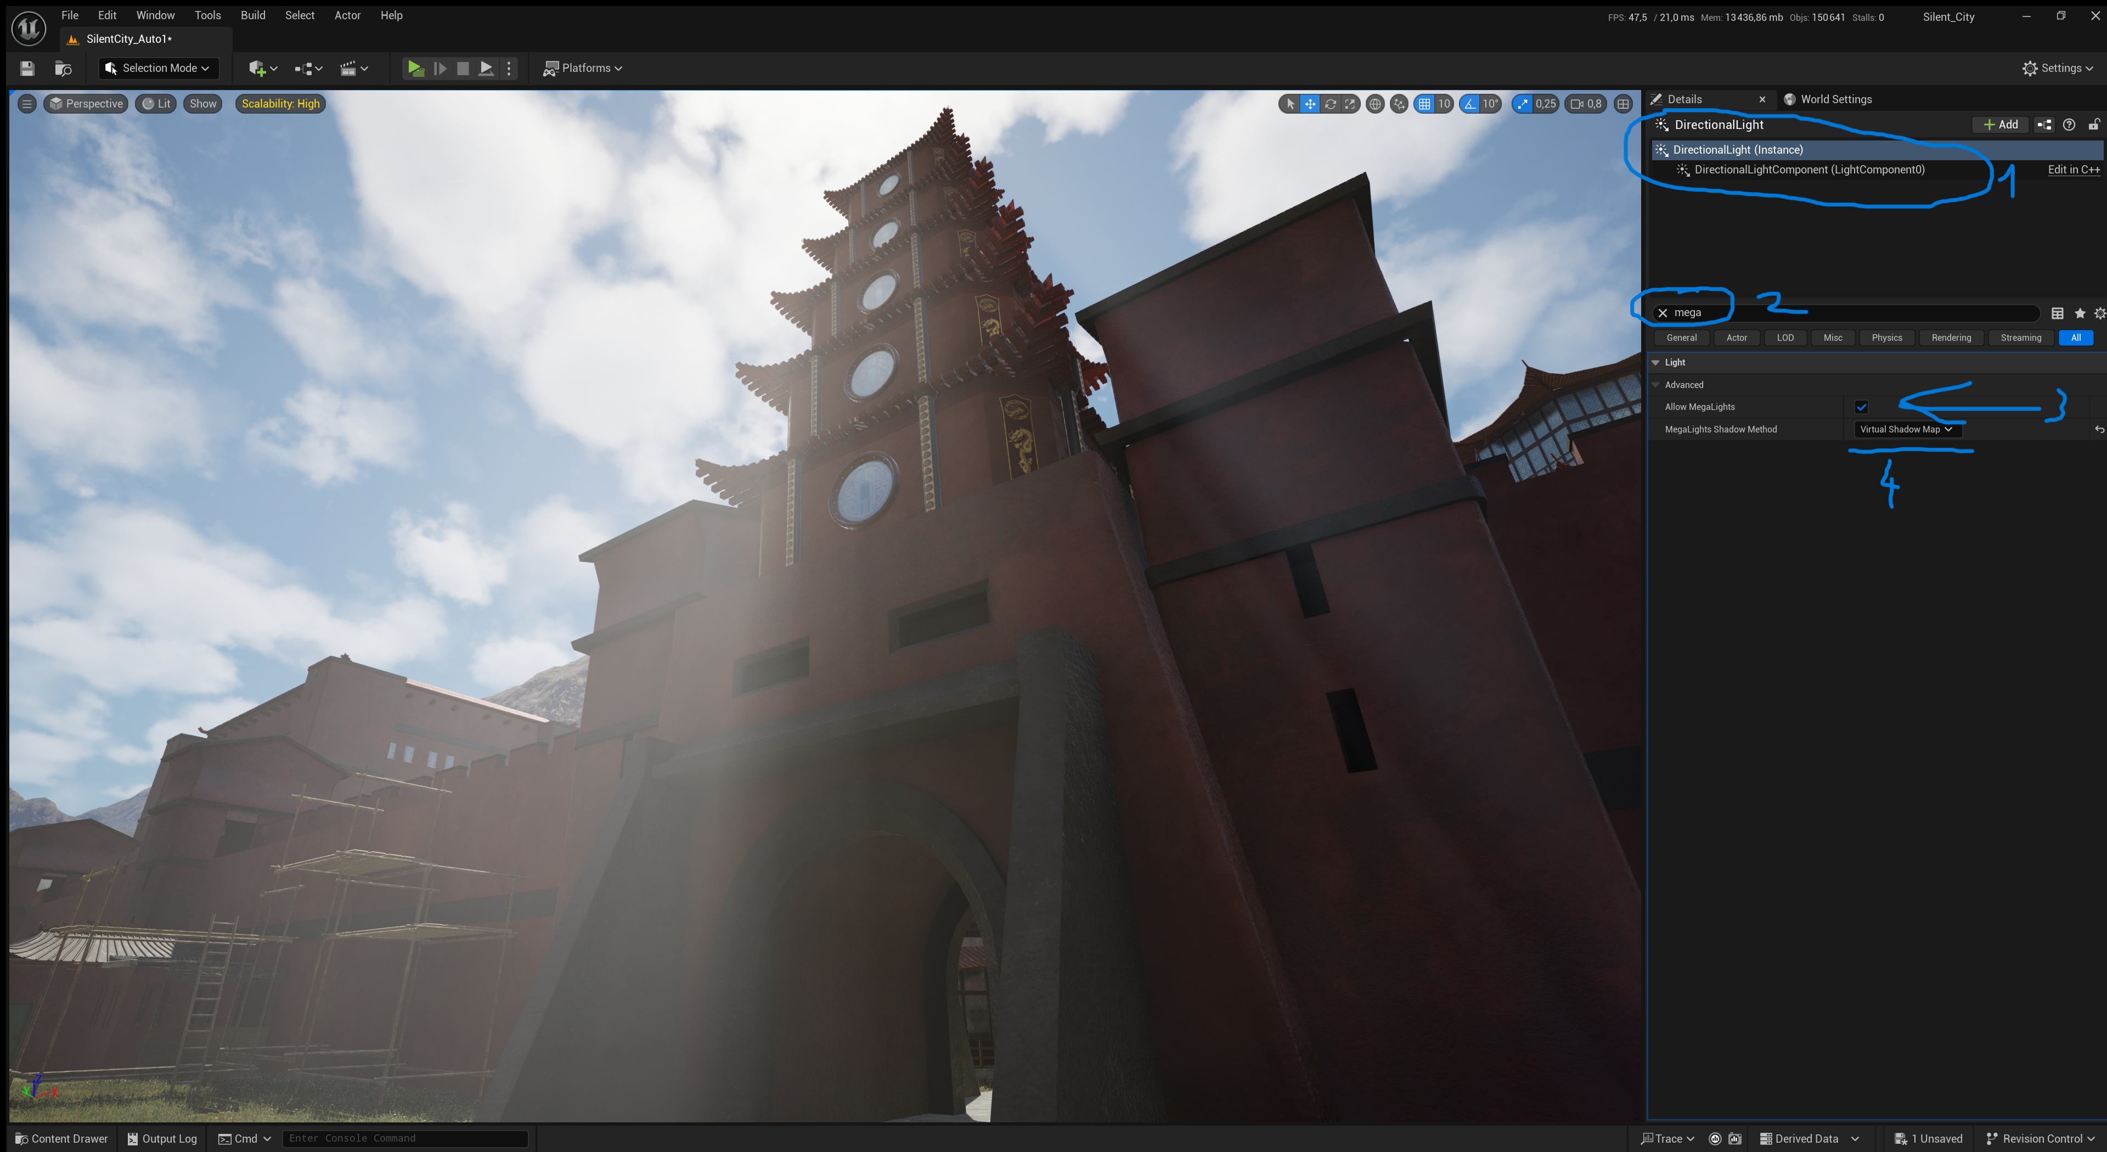Open the Build menu

coord(253,15)
